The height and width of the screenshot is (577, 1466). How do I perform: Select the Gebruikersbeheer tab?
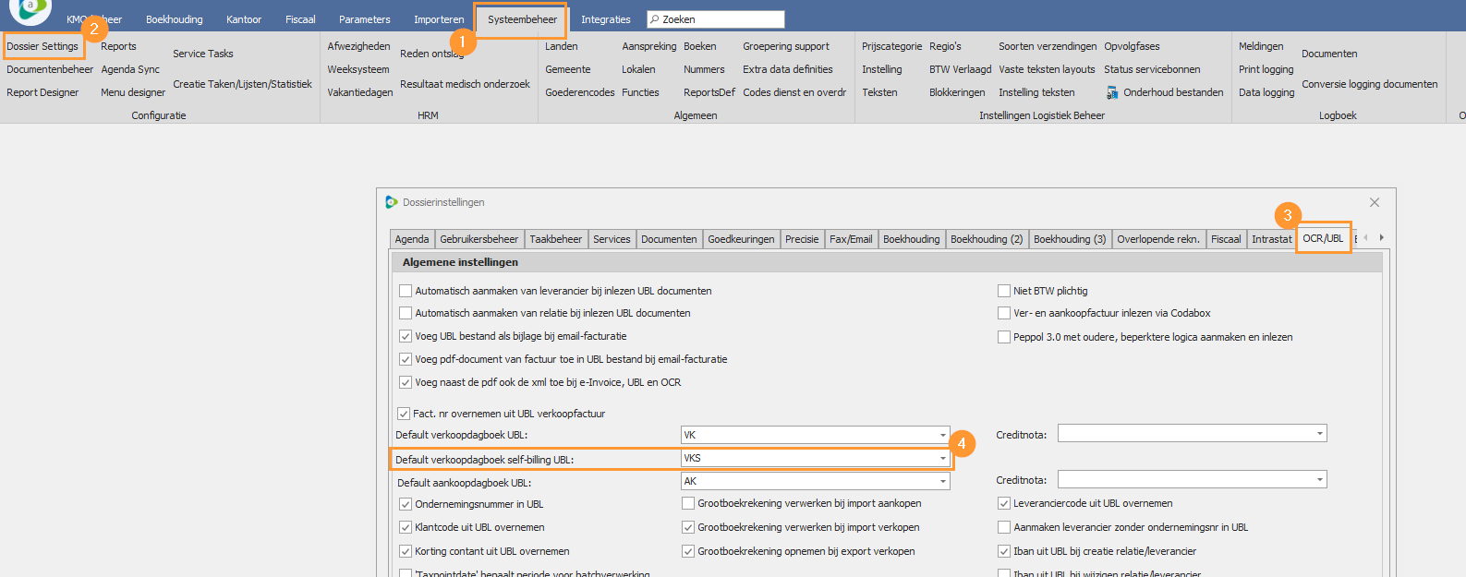click(x=479, y=239)
